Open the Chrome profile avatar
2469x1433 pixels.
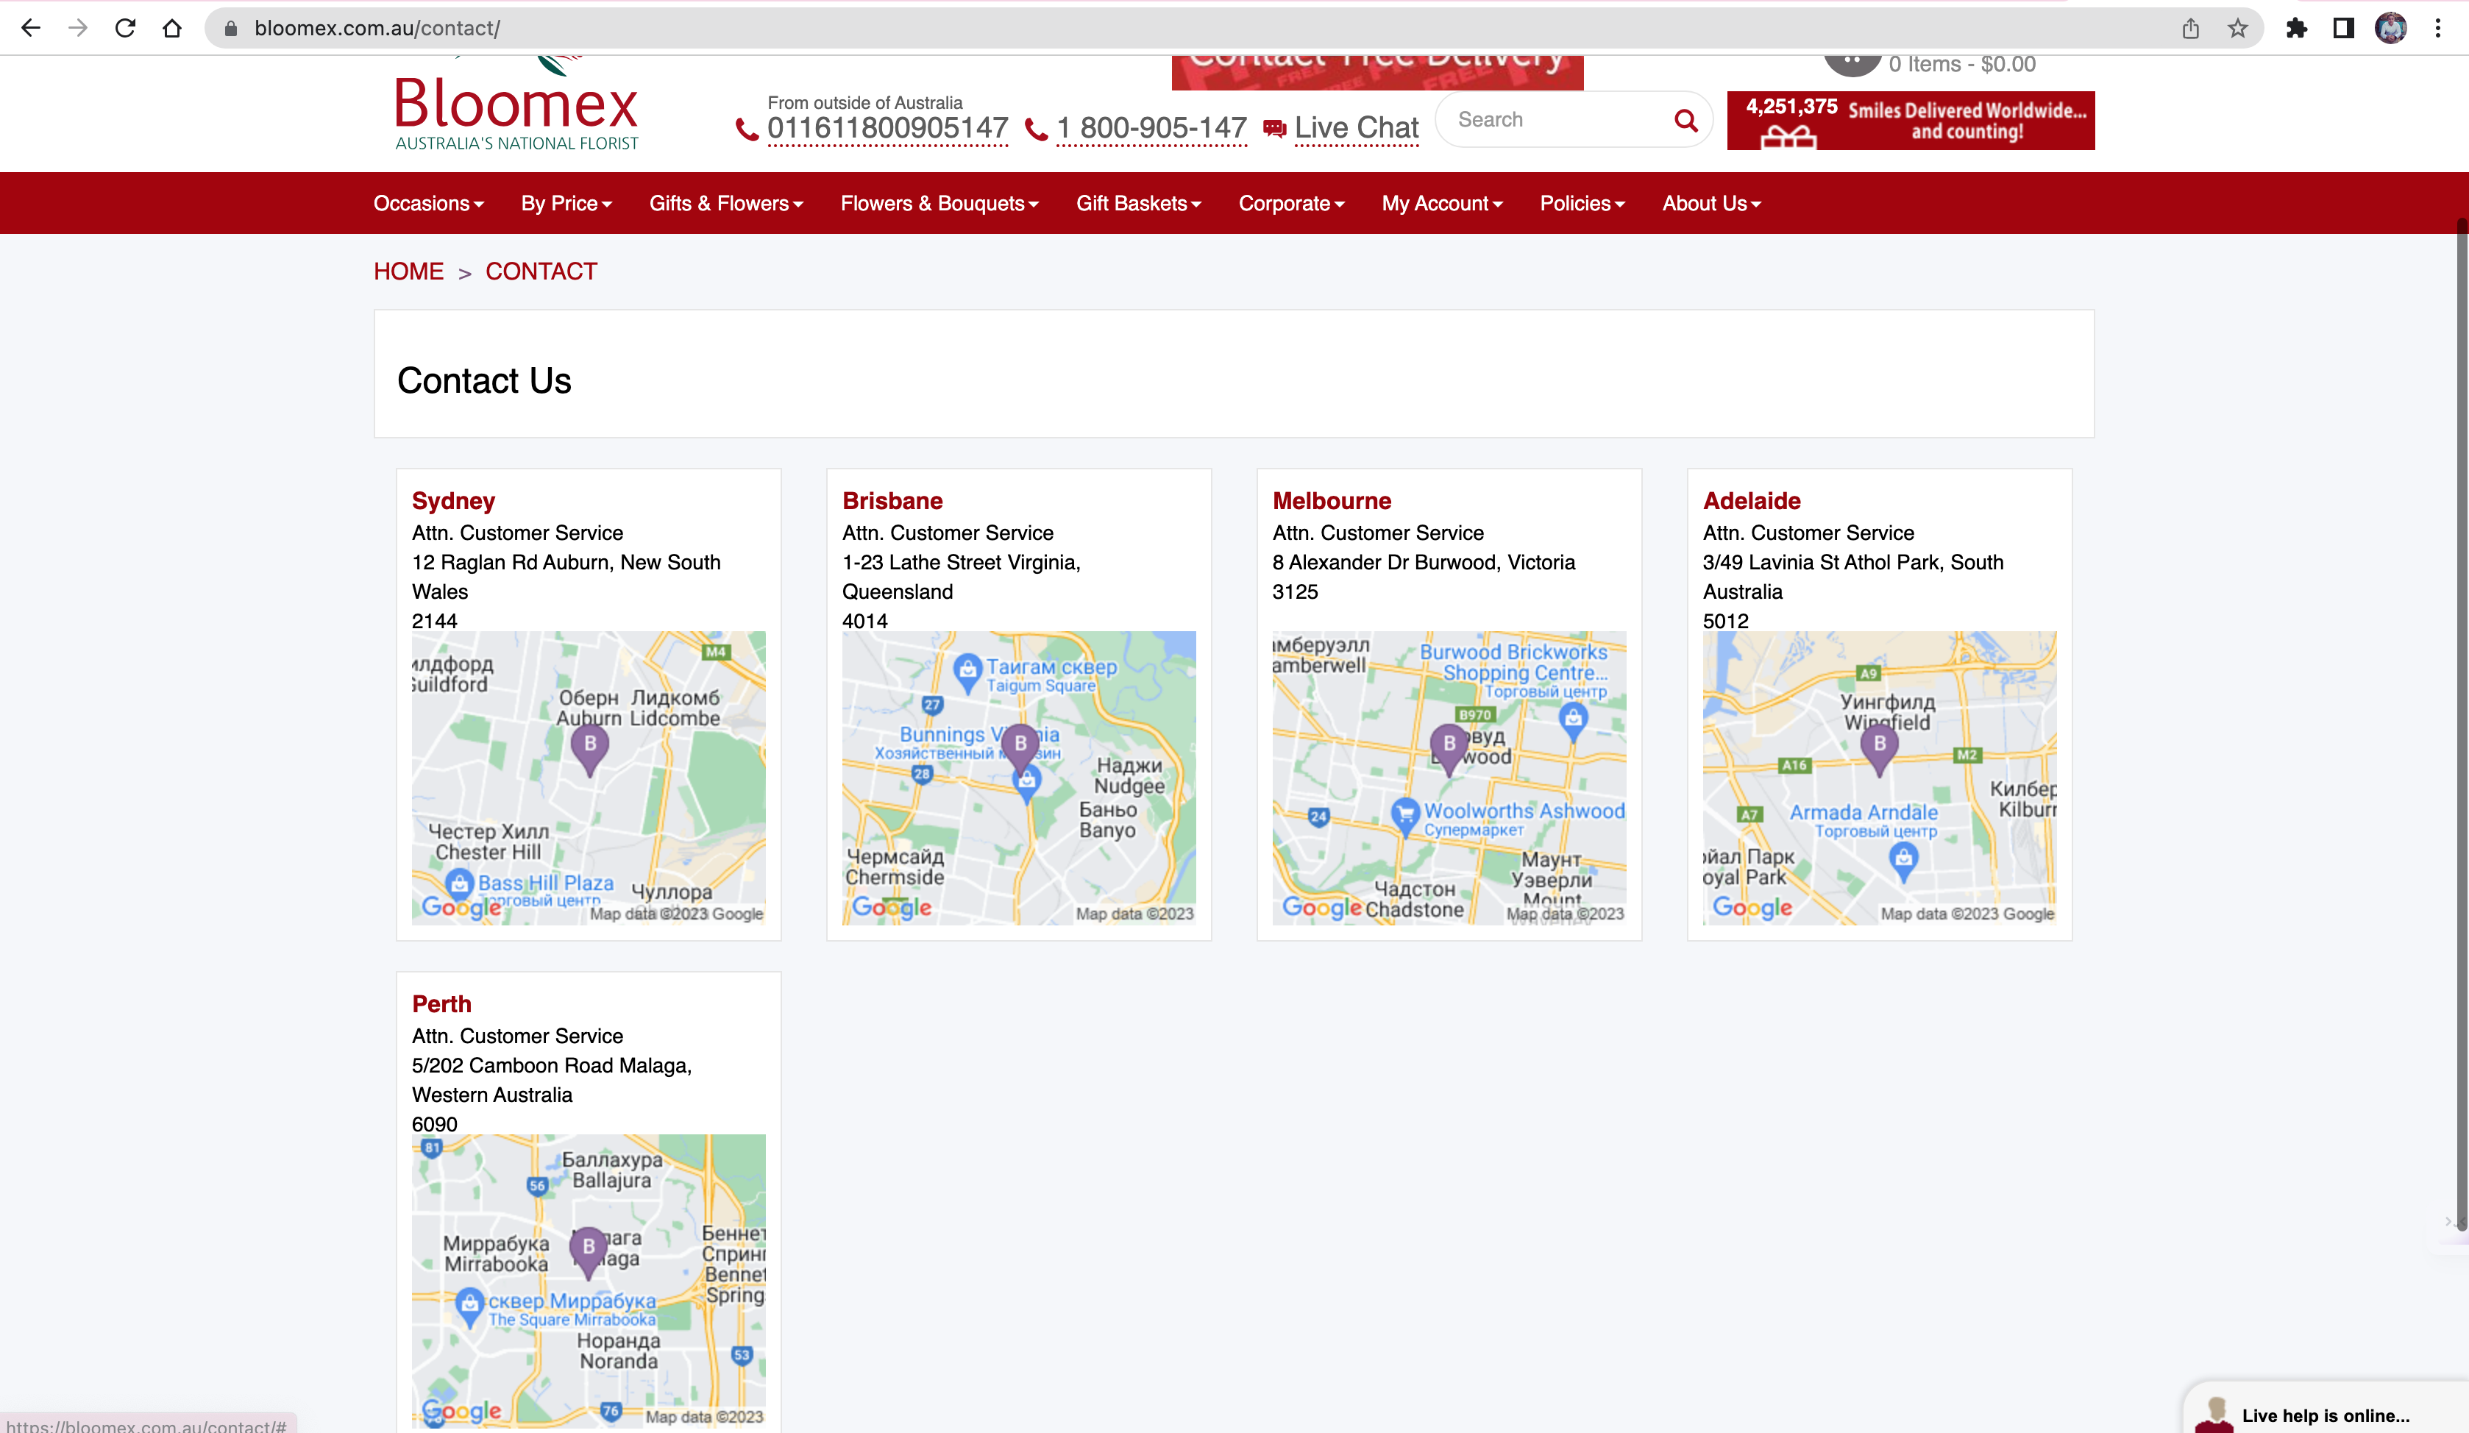click(x=2390, y=29)
